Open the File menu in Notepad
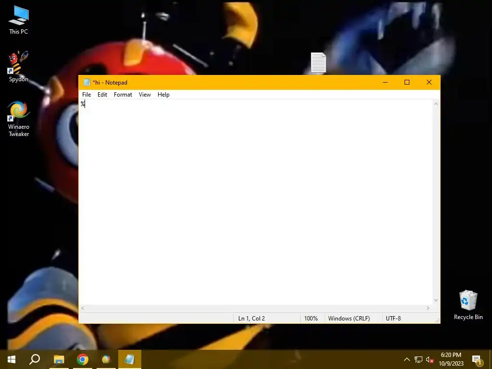The height and width of the screenshot is (369, 492). click(86, 95)
